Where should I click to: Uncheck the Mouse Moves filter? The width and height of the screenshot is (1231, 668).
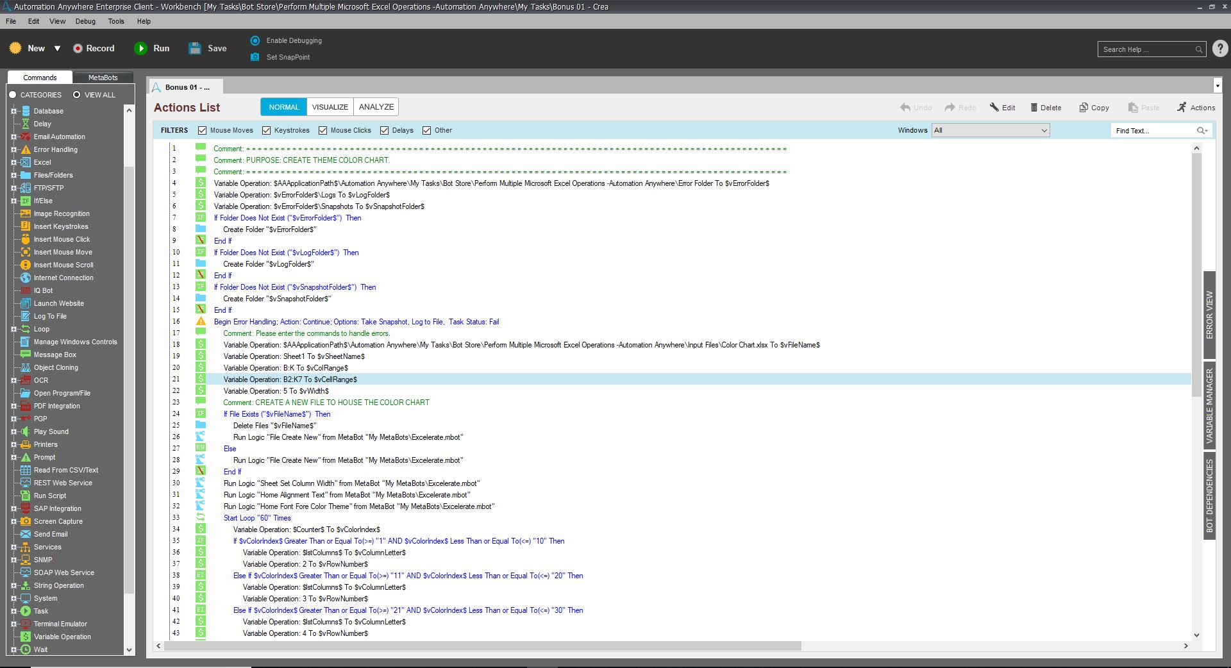coord(203,130)
